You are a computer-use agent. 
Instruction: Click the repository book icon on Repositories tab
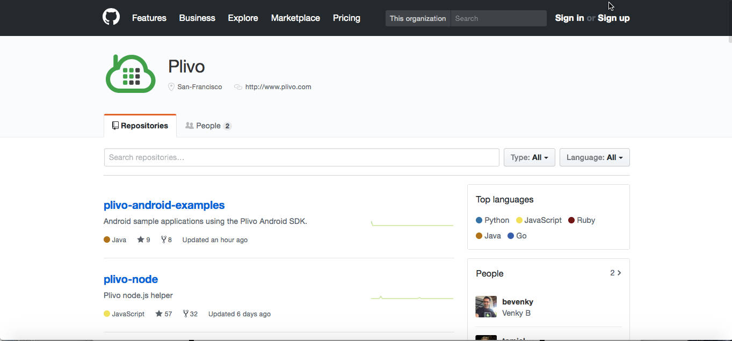114,125
